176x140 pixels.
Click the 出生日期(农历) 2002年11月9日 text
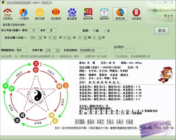pyautogui.click(x=100, y=67)
